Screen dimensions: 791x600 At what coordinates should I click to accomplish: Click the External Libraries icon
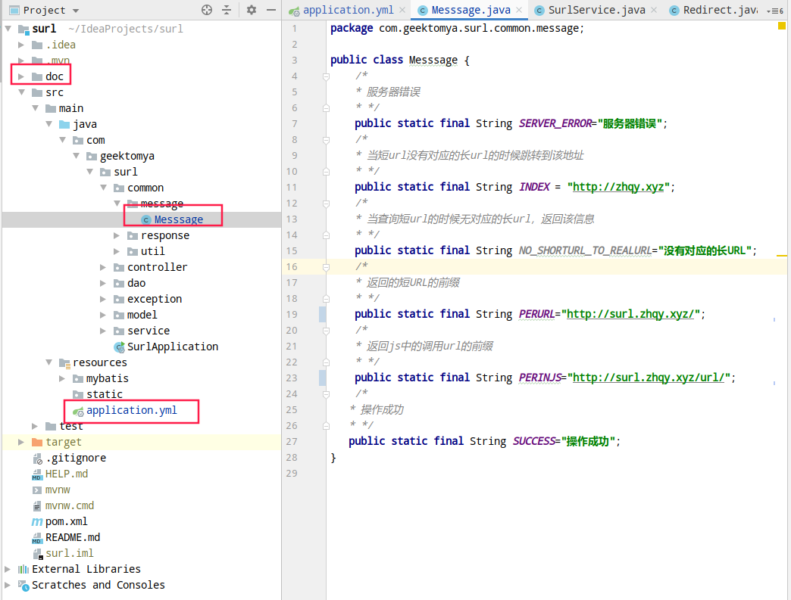(x=23, y=569)
